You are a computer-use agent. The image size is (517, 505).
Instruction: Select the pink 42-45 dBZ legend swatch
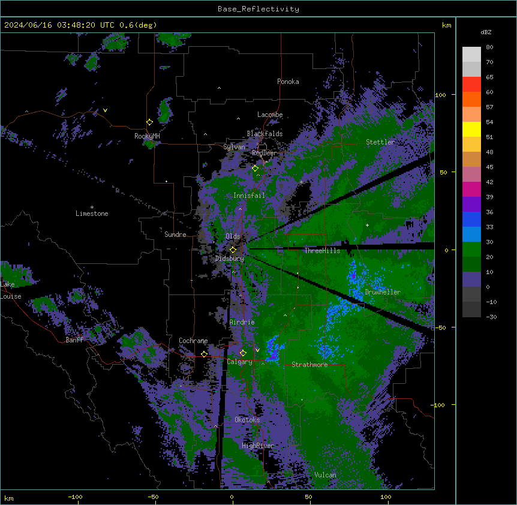(x=471, y=175)
